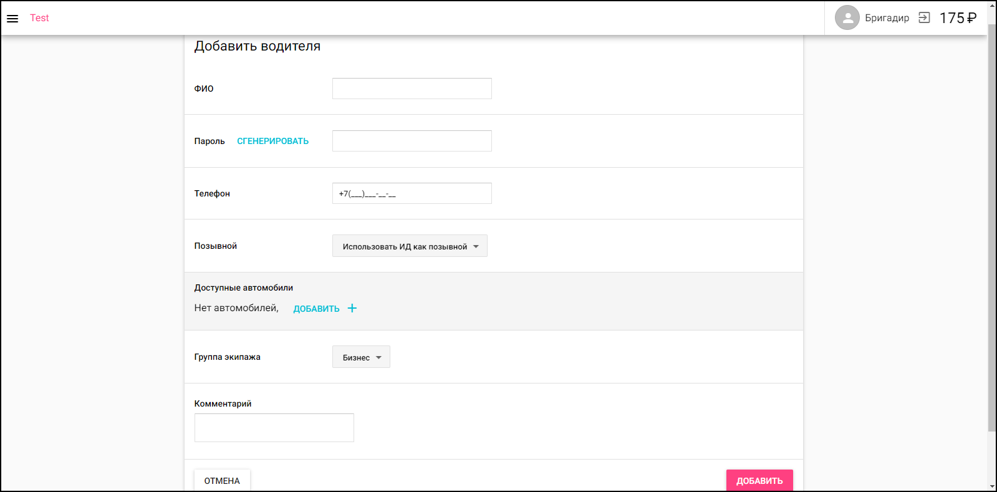Click the user avatar icon

[847, 18]
